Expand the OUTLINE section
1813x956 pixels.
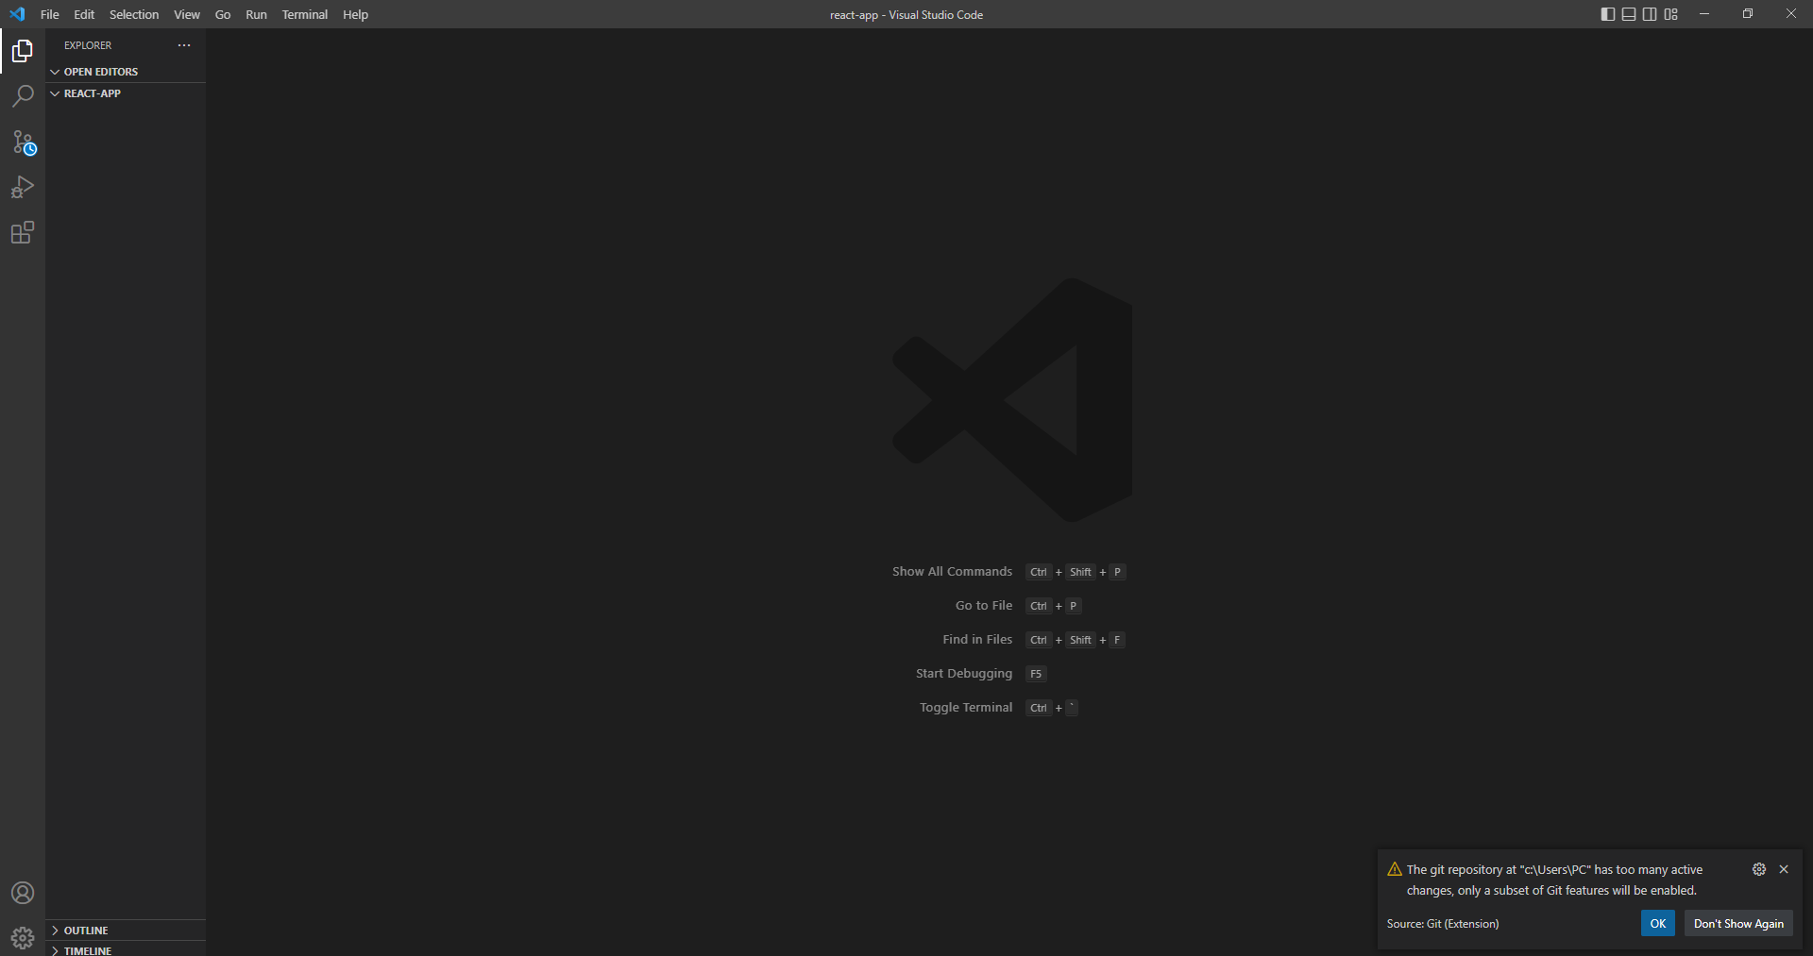tap(126, 931)
